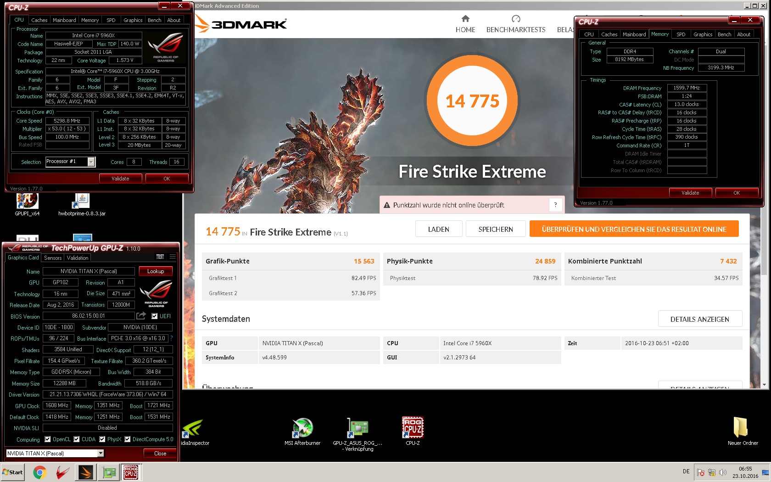Screen dimensions: 771x482
Task: Click the show desktop tray icon
Action: 765,472
